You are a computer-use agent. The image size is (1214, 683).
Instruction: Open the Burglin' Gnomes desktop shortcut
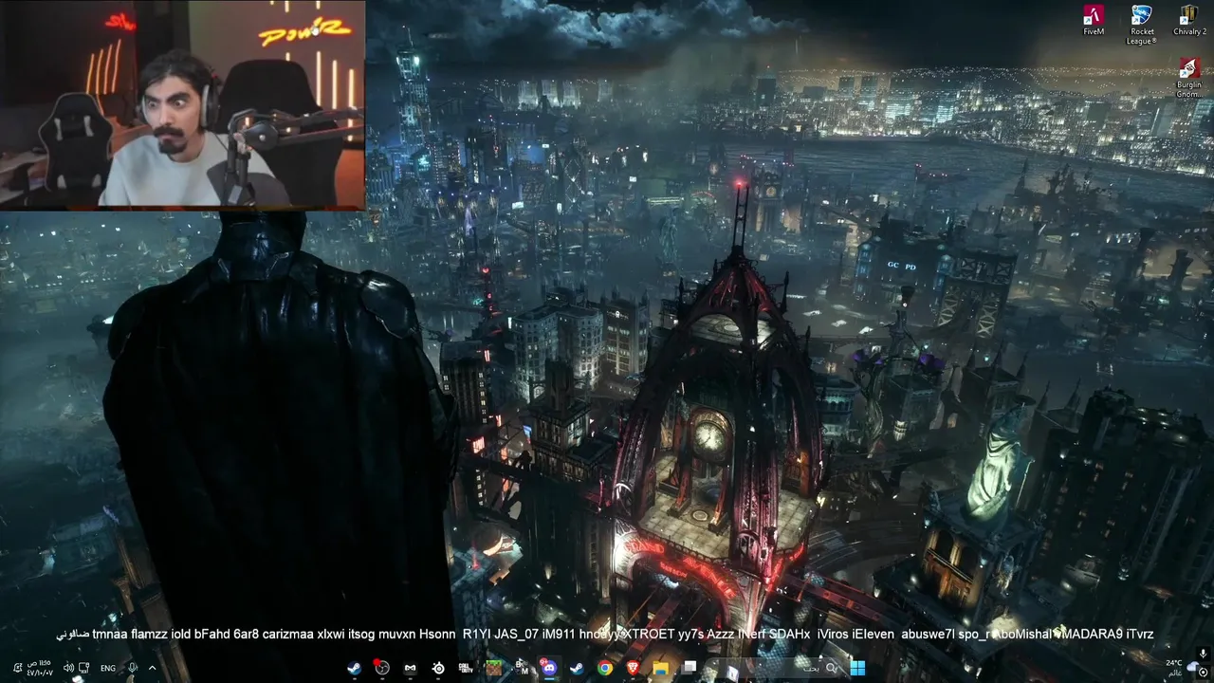(1189, 77)
